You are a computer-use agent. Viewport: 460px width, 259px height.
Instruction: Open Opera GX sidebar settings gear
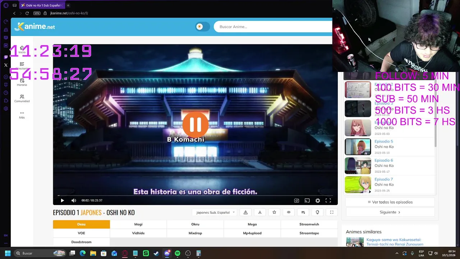[x=6, y=109]
